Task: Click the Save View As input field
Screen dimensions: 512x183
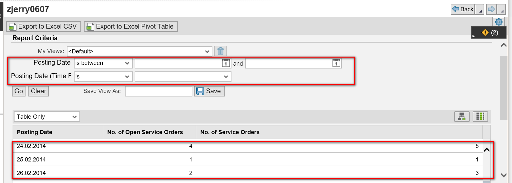Action: click(159, 91)
